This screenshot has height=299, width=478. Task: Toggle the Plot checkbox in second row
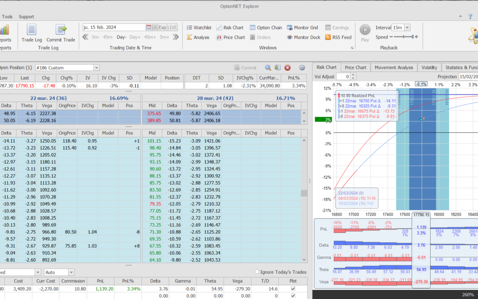(x=292, y=295)
